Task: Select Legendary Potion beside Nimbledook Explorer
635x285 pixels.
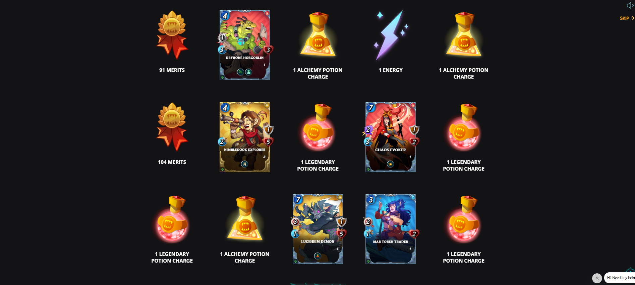Action: coord(318,127)
